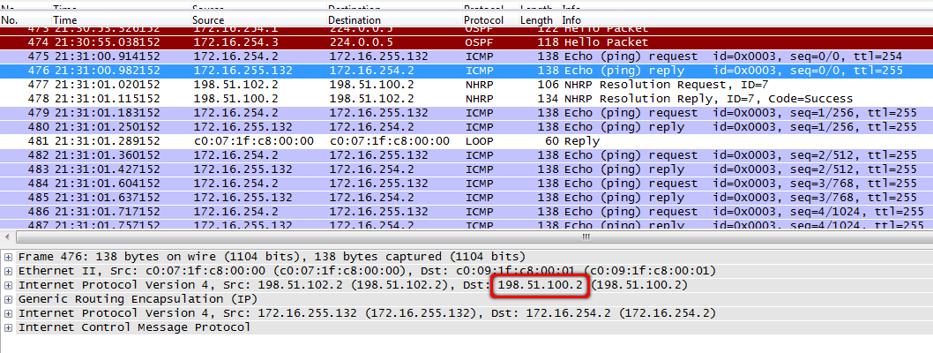Screen dimensions: 933x353
Task: Sort by the Length column header
Action: click(x=539, y=20)
